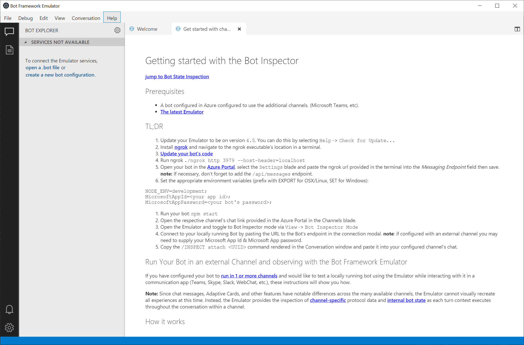The image size is (524, 345).
Task: Click the Get started tab icon
Action: [x=178, y=29]
